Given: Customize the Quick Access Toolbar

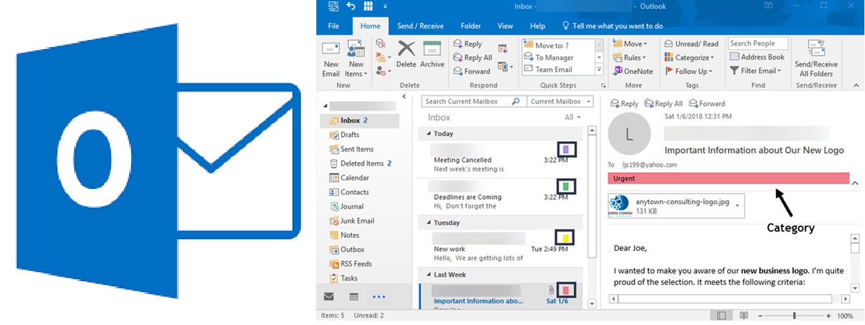Looking at the screenshot, I should [x=386, y=6].
